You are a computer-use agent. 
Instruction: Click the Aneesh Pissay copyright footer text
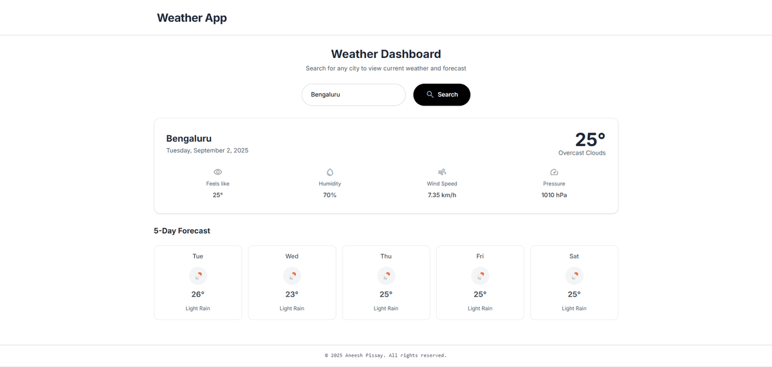coord(385,355)
